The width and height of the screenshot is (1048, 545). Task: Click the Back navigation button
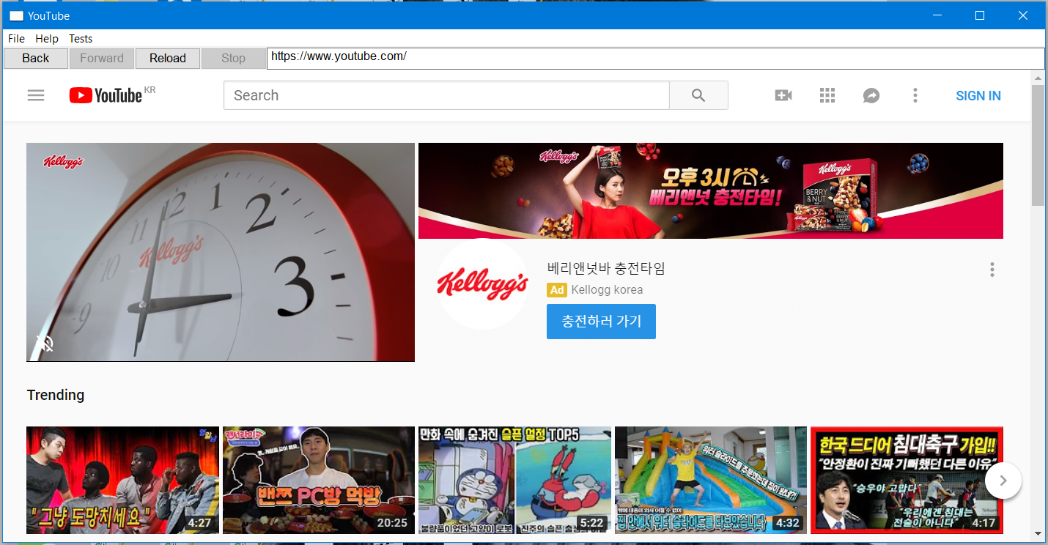[x=36, y=59]
